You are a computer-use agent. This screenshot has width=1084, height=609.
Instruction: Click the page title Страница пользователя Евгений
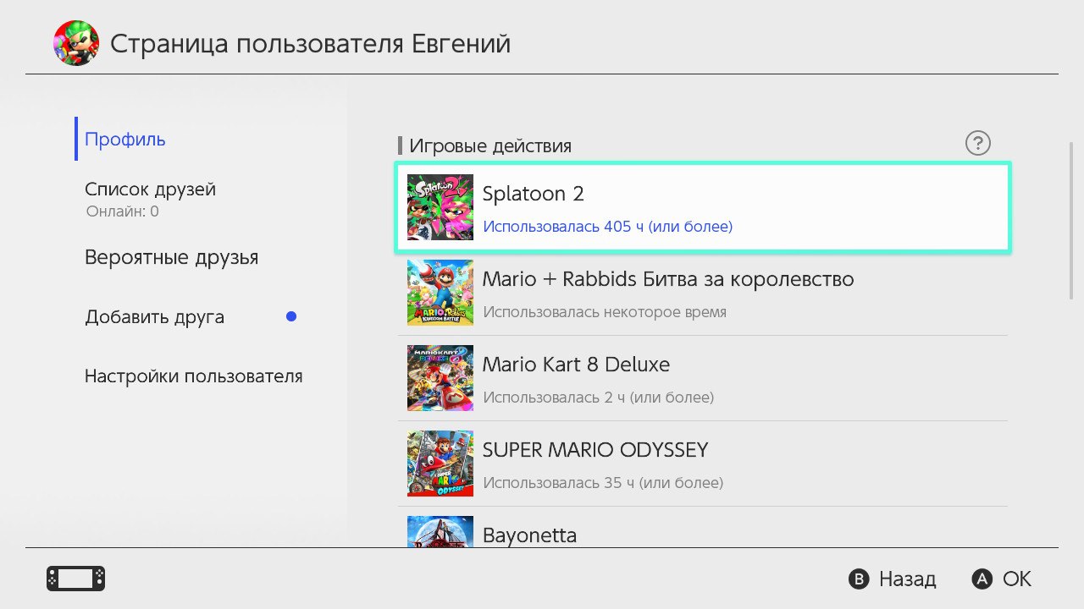311,43
